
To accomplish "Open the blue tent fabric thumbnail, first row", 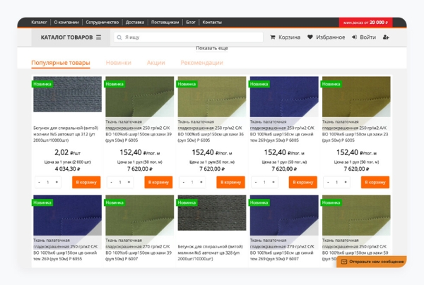I will (283, 95).
